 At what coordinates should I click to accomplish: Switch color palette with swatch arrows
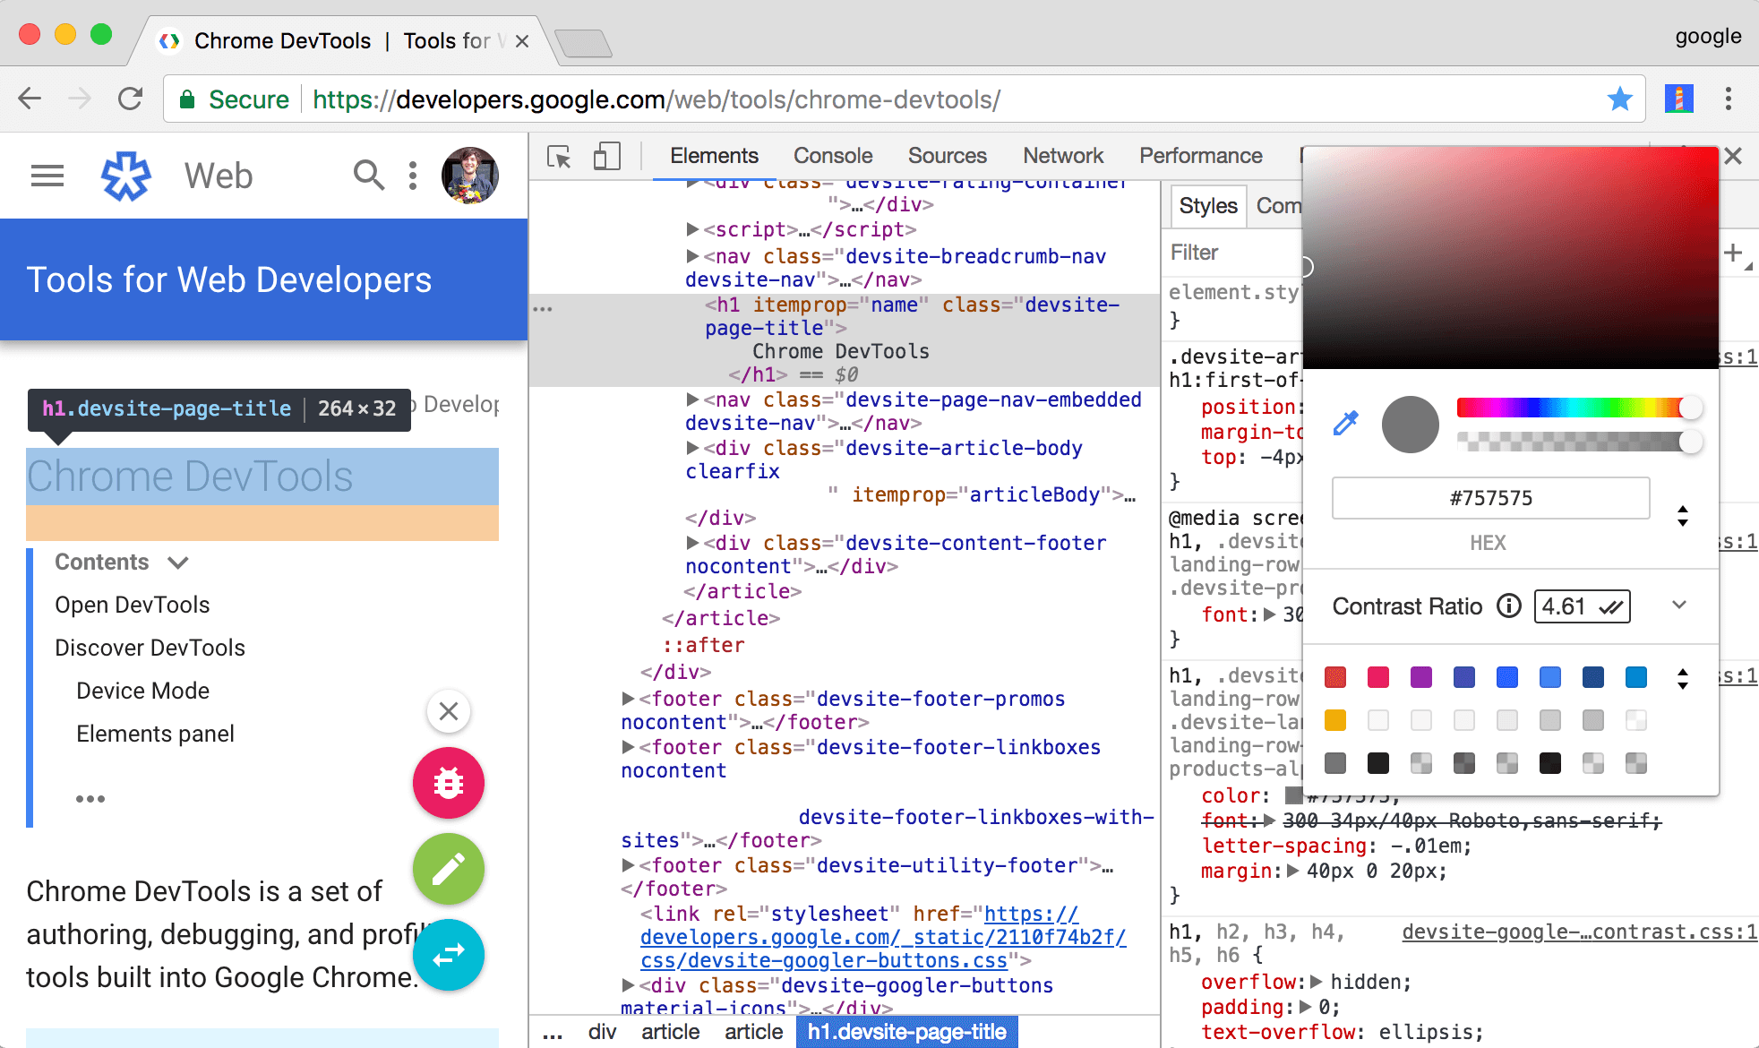(x=1683, y=679)
